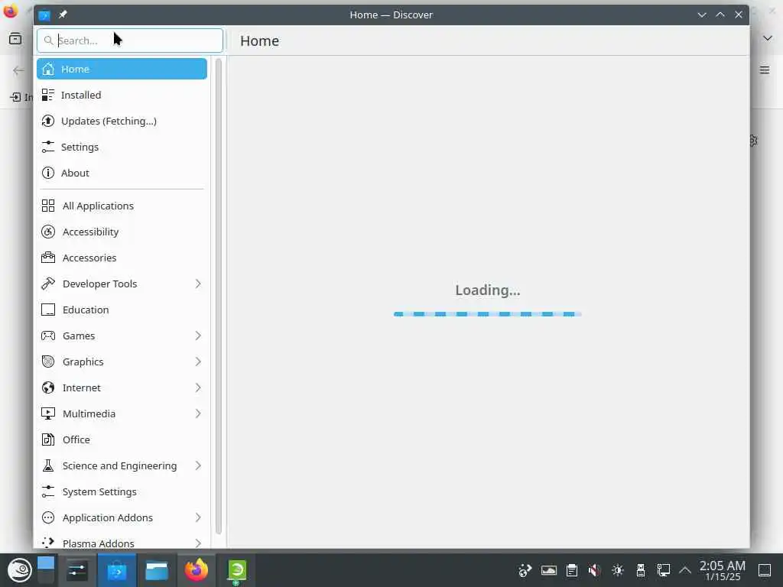Click the Developer Tools hammer icon

[x=48, y=284]
